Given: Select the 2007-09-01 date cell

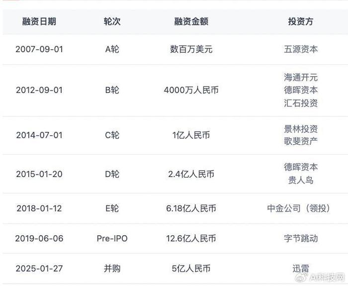Looking at the screenshot, I should coord(39,49).
